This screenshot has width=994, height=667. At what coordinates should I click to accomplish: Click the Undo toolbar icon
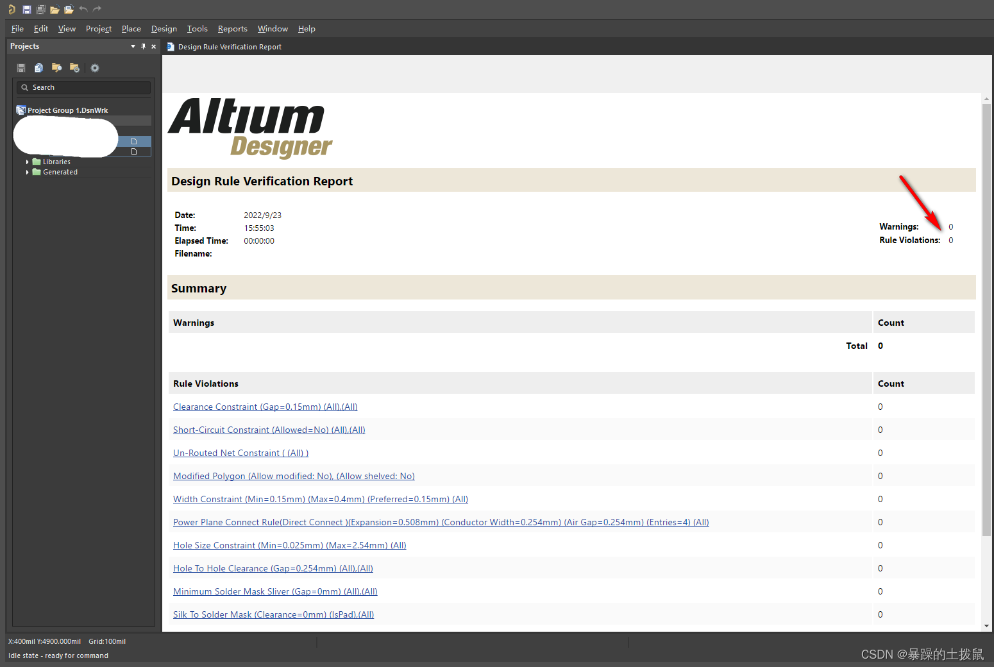(x=83, y=9)
